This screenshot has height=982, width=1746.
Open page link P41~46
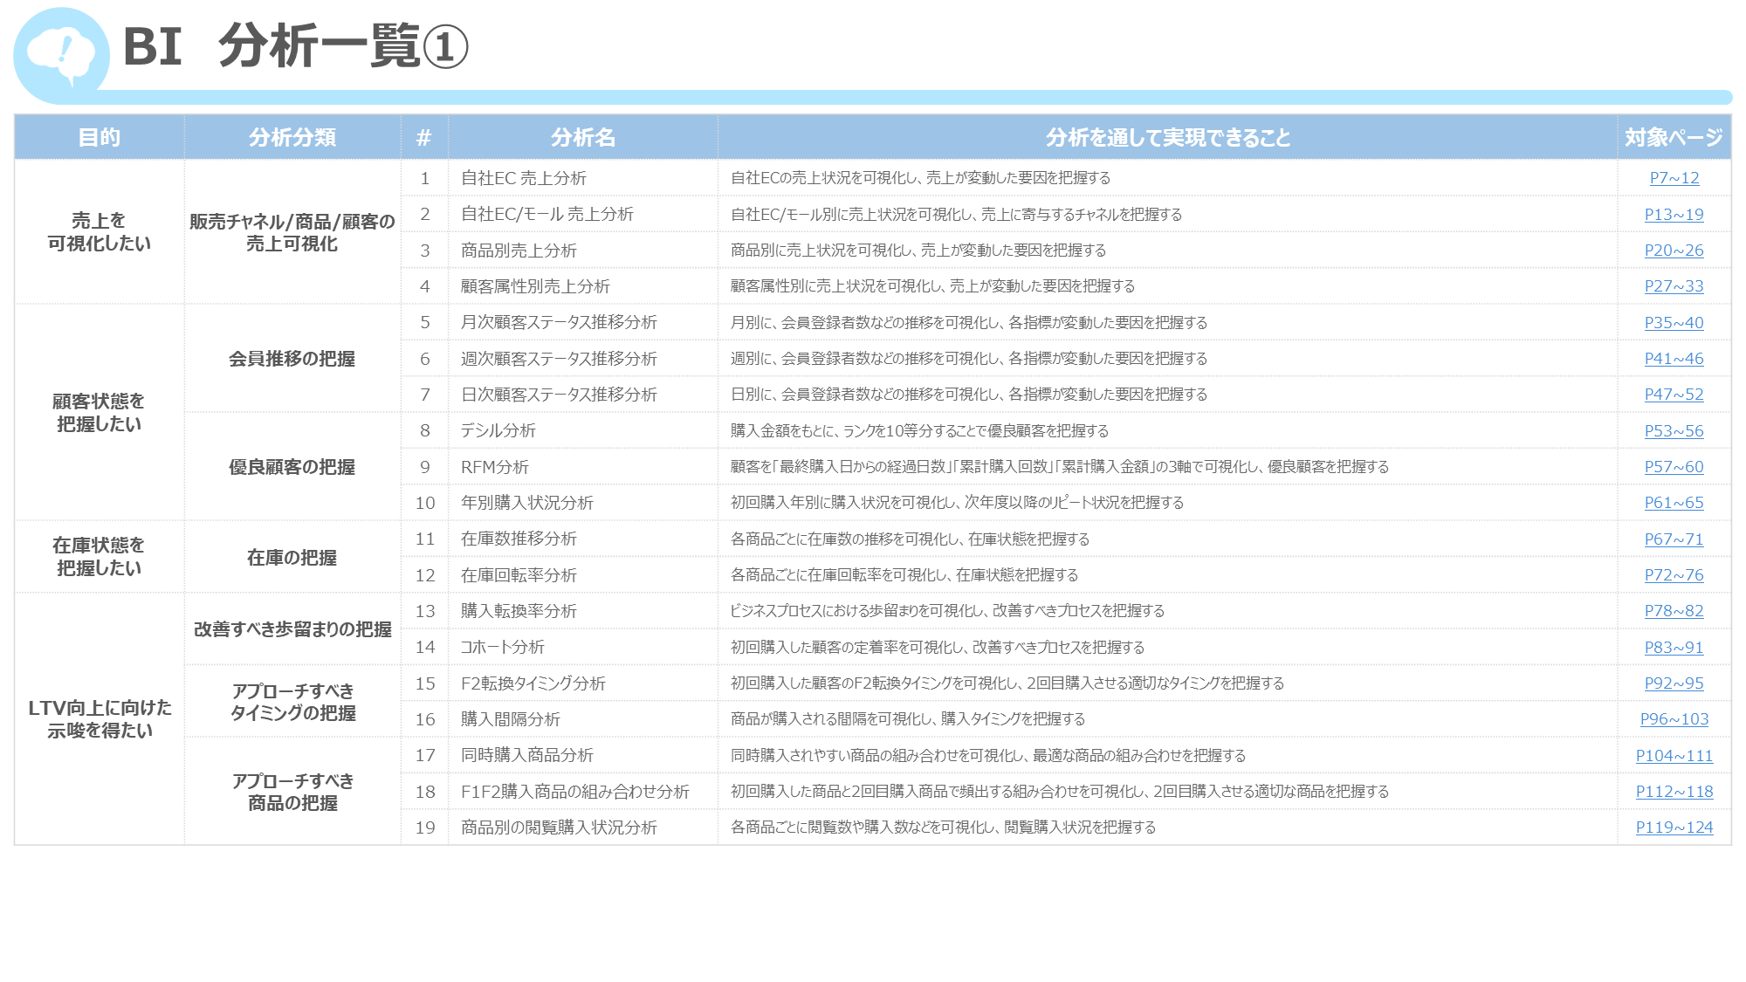pyautogui.click(x=1674, y=359)
